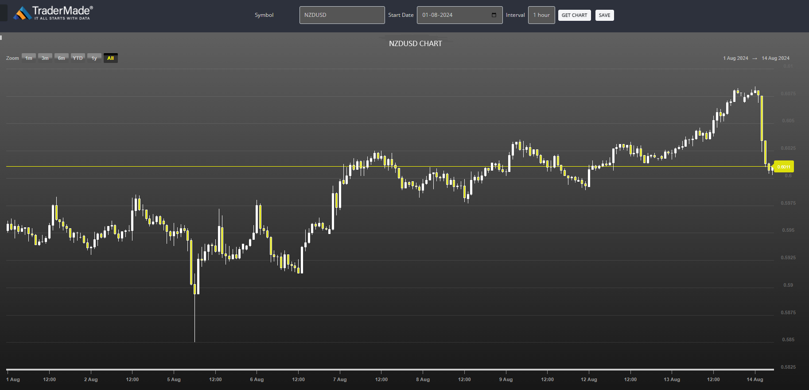Click the 13 Aug x-axis label
Image resolution: width=809 pixels, height=390 pixels.
click(672, 379)
